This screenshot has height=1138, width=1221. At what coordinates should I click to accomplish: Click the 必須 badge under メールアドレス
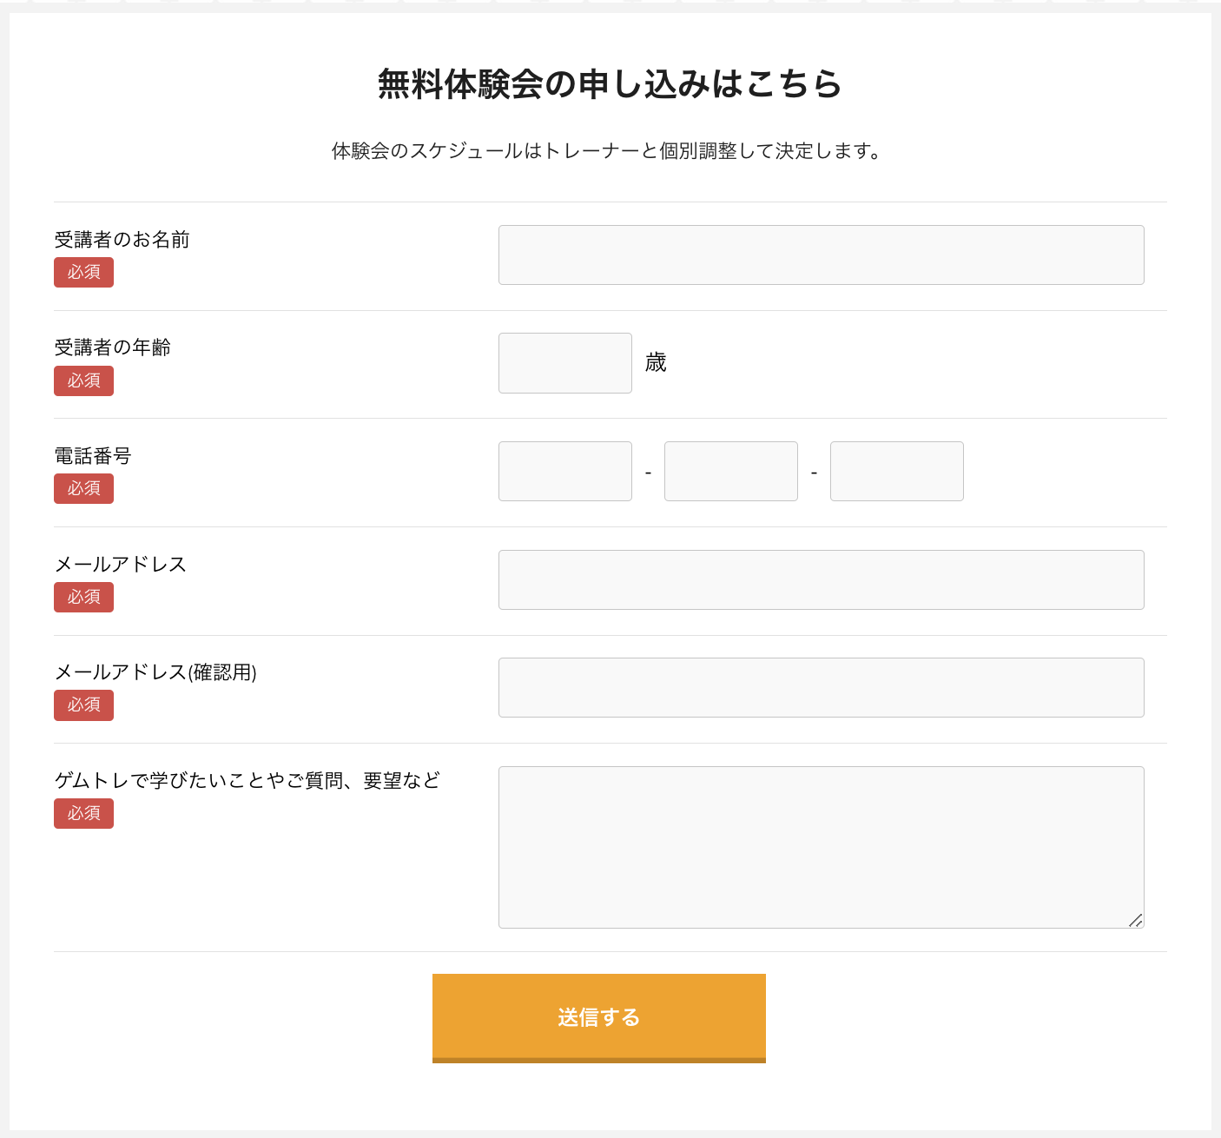point(83,597)
